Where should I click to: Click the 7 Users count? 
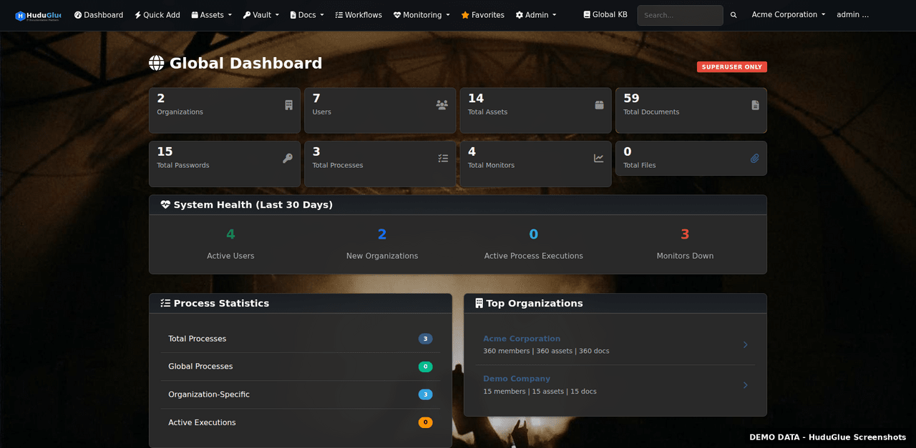(316, 99)
